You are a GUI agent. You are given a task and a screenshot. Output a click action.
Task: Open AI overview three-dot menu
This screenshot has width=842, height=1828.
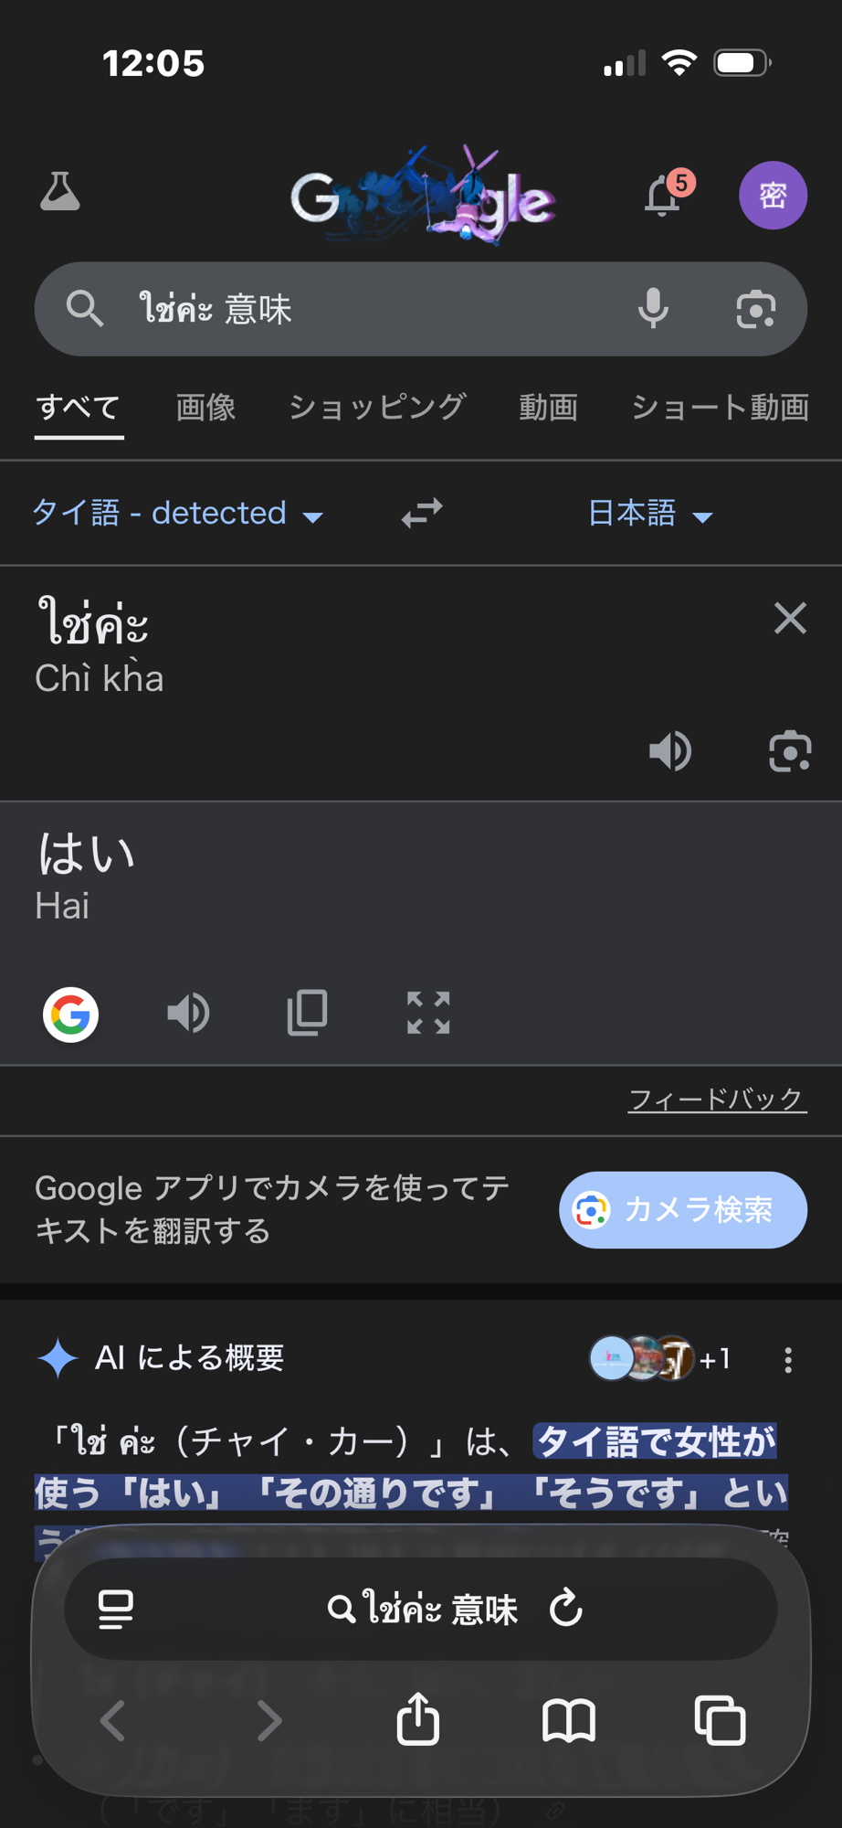click(788, 1360)
